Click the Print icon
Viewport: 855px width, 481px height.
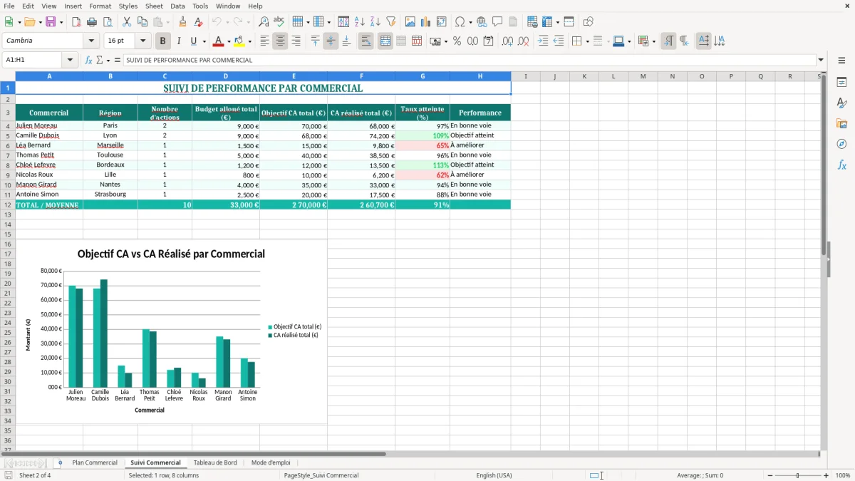tap(91, 22)
